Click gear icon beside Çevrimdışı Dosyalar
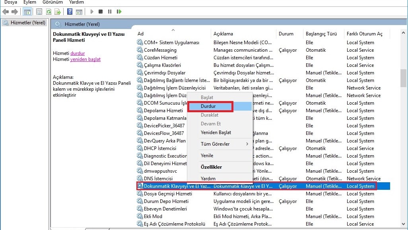This screenshot has height=230, width=408. click(140, 72)
